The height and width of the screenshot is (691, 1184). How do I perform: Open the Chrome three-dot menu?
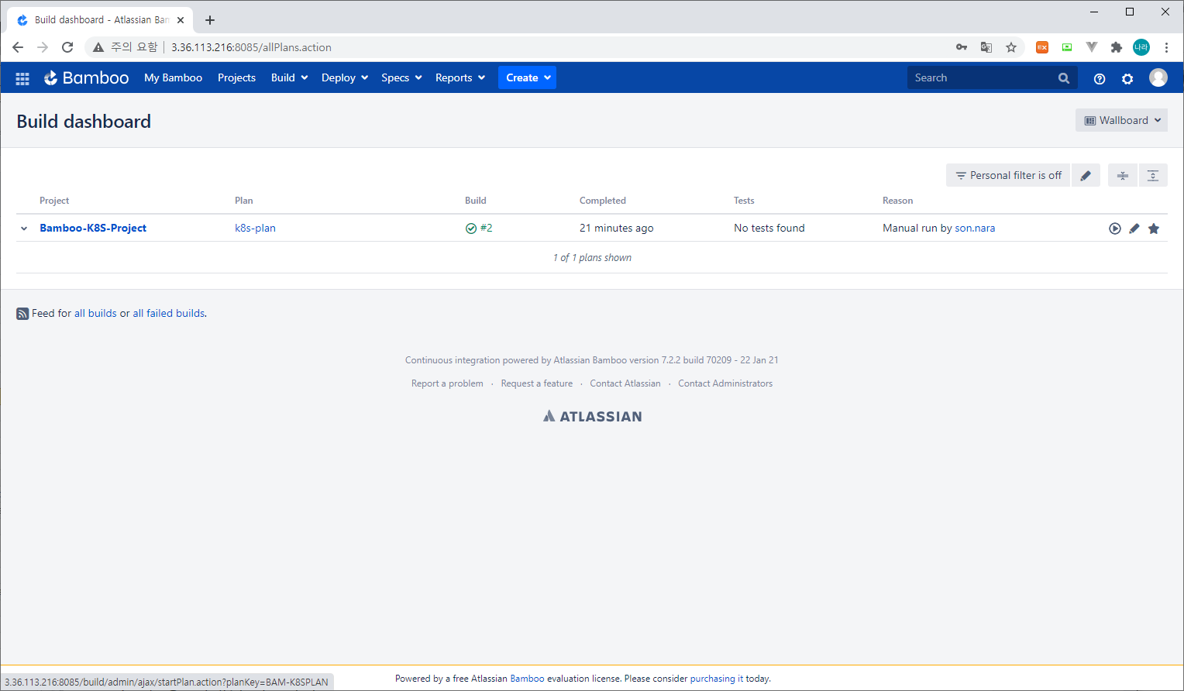[1166, 47]
